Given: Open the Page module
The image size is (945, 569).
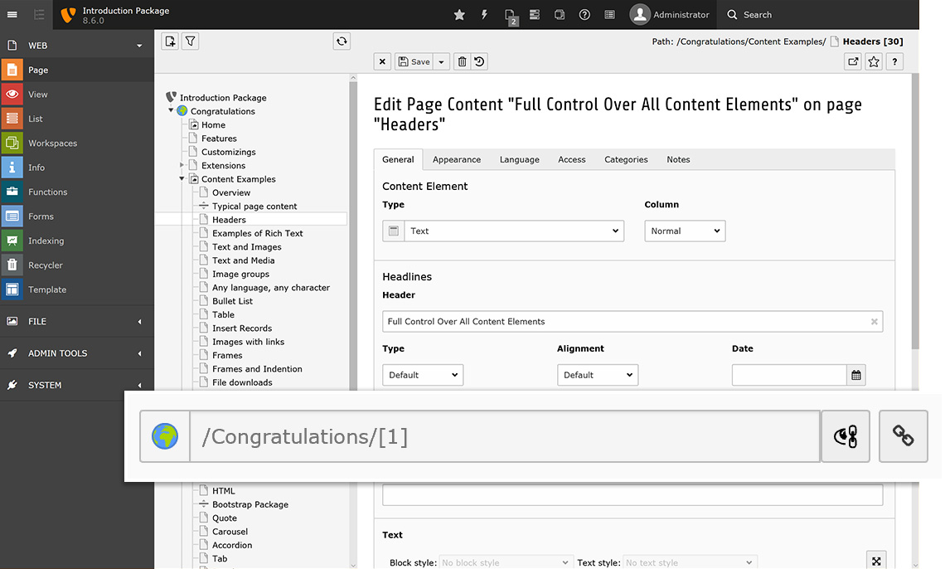Looking at the screenshot, I should tap(77, 70).
